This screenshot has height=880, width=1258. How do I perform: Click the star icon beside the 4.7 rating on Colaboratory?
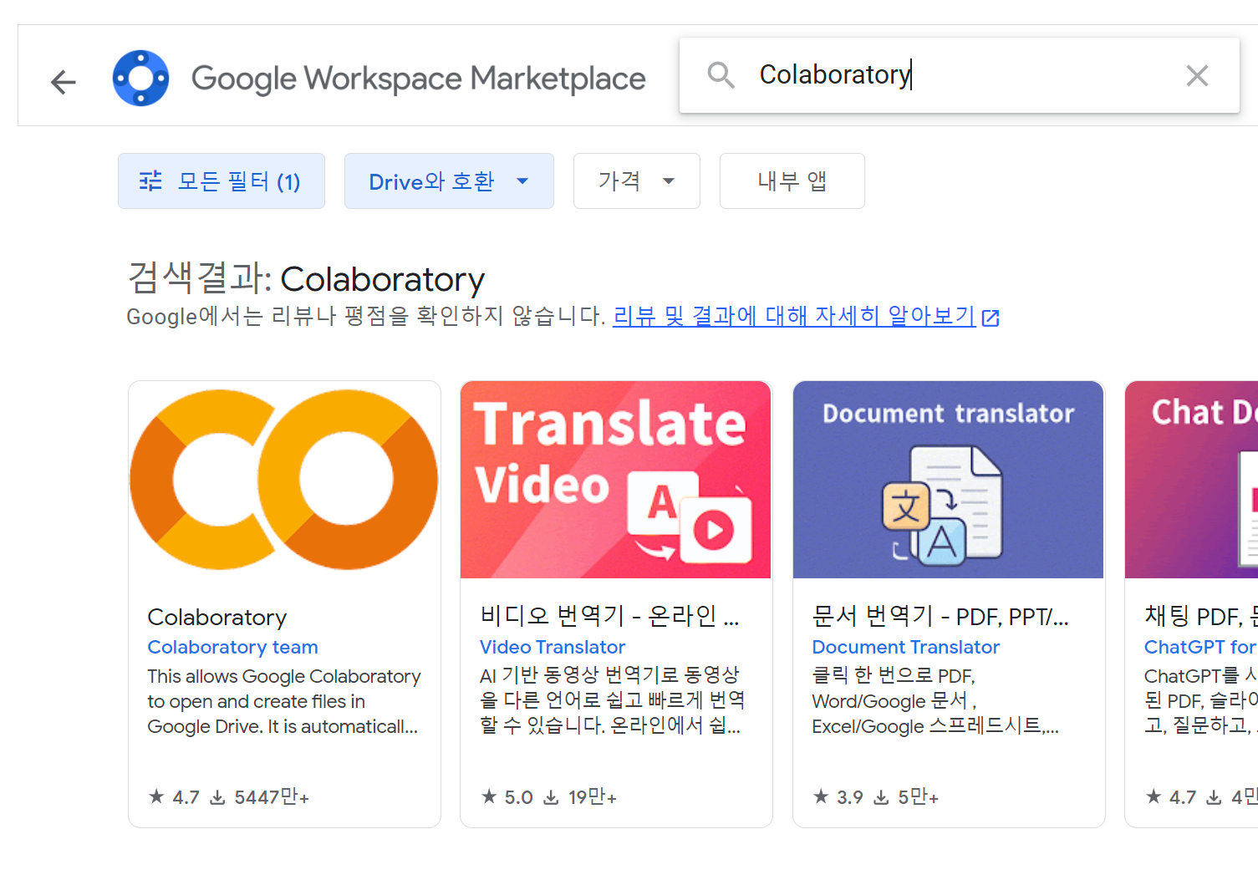click(156, 796)
